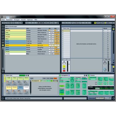
Task: Click the green Map Mode button
Action: coord(22,75)
